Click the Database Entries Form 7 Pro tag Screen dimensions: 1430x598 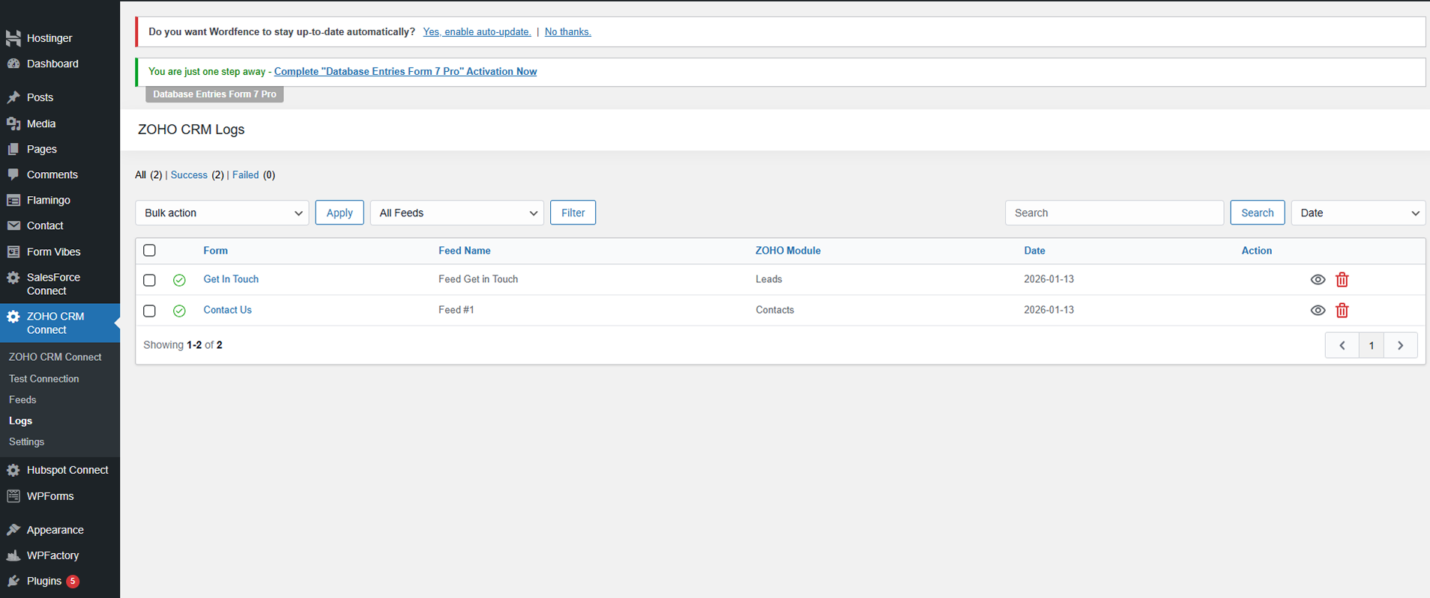[214, 94]
